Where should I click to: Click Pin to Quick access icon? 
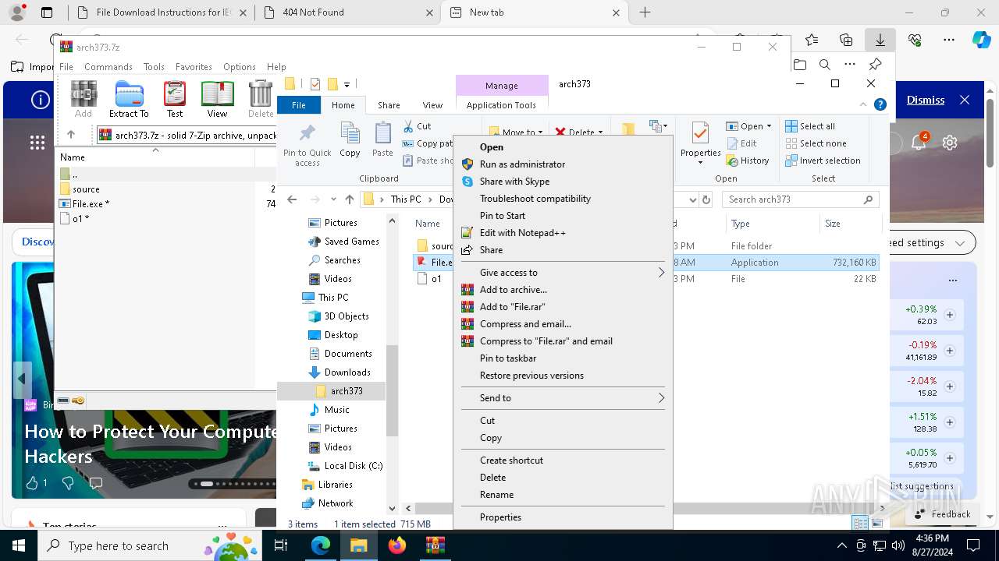pyautogui.click(x=308, y=145)
